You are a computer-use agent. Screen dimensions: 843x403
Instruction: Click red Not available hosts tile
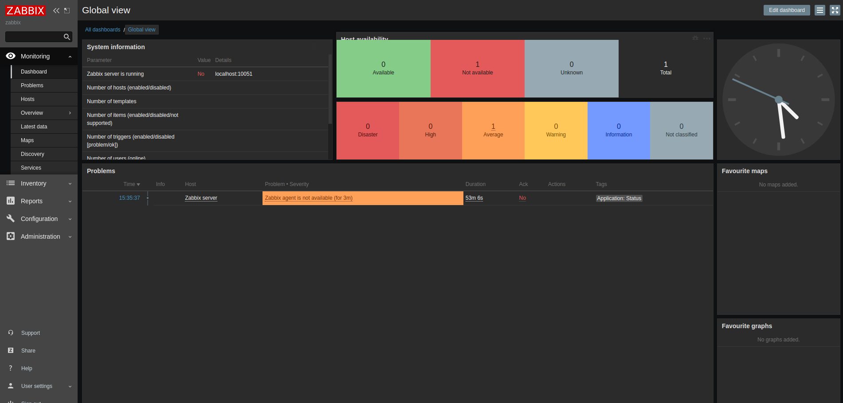[x=478, y=69]
